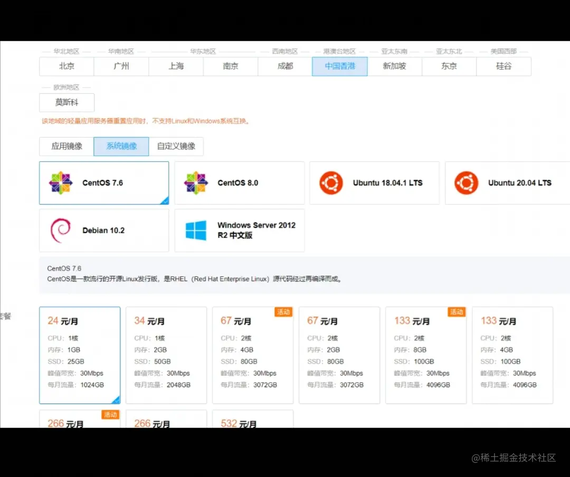
Task: Select the 中国香港 region
Action: click(x=340, y=66)
